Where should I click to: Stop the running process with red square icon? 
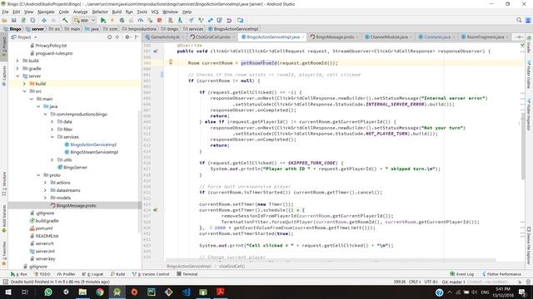point(159,20)
